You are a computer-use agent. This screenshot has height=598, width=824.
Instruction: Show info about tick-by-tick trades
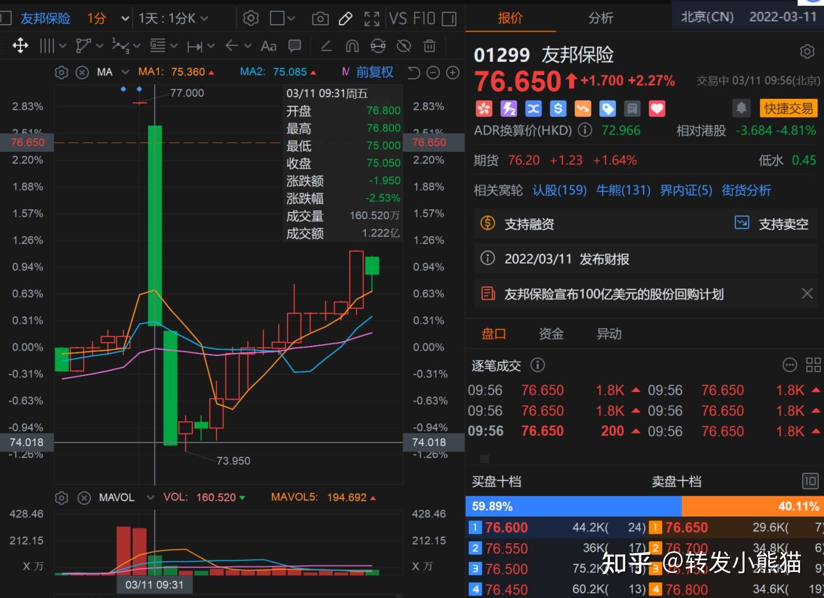coord(538,365)
